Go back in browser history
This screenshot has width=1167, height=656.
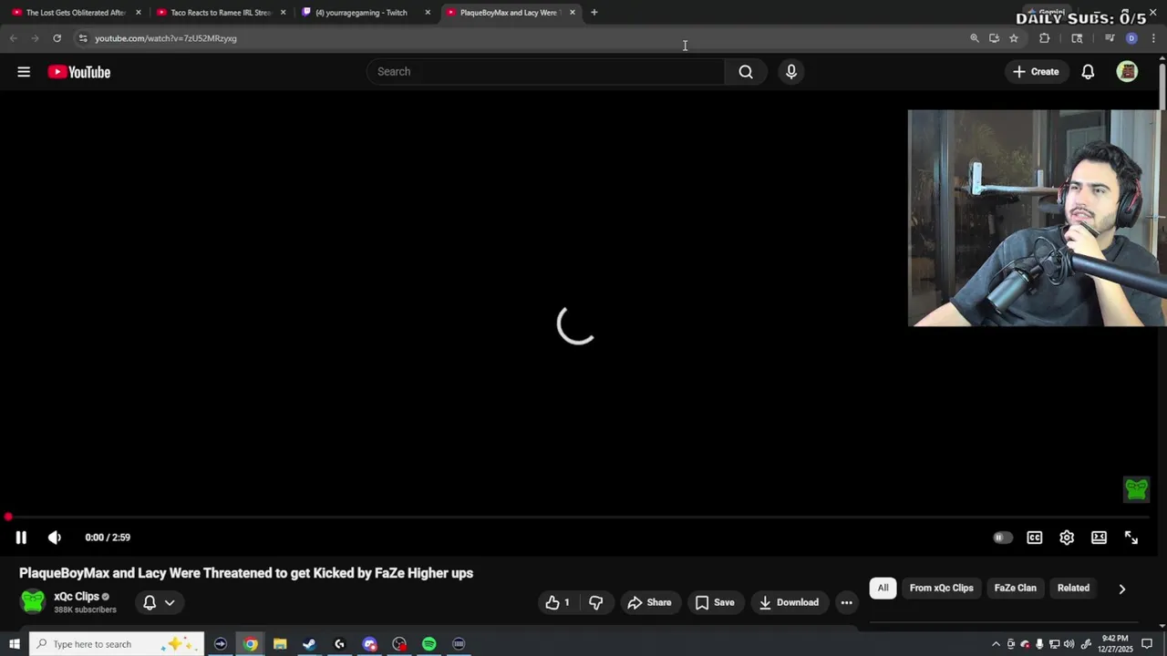[x=13, y=38]
